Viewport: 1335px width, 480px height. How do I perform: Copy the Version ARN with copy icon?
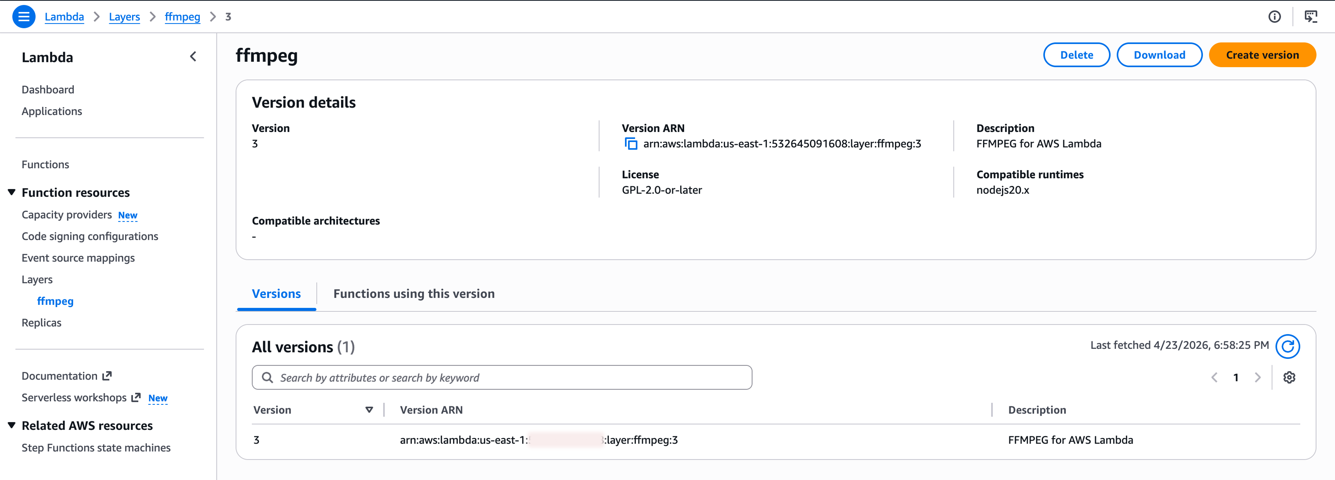(x=631, y=144)
